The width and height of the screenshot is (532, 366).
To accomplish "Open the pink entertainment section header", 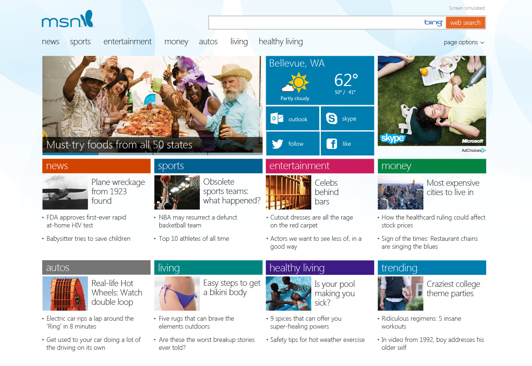I will coord(320,166).
